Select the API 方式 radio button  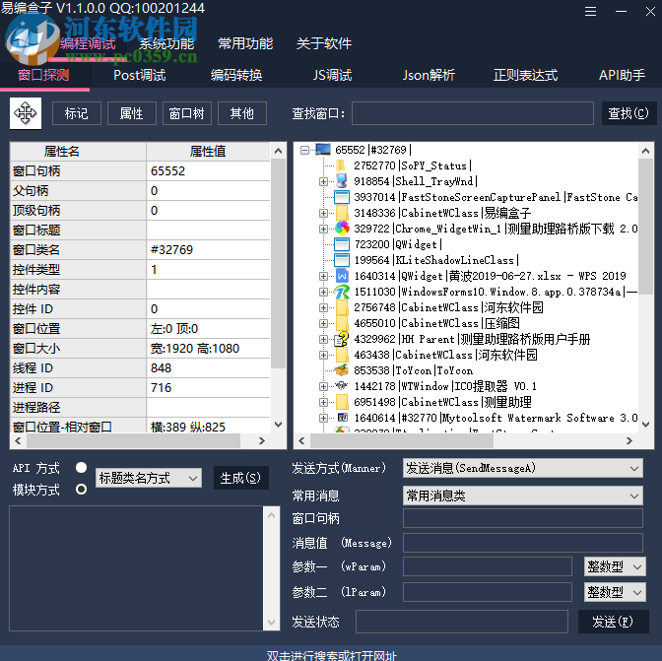[x=81, y=468]
